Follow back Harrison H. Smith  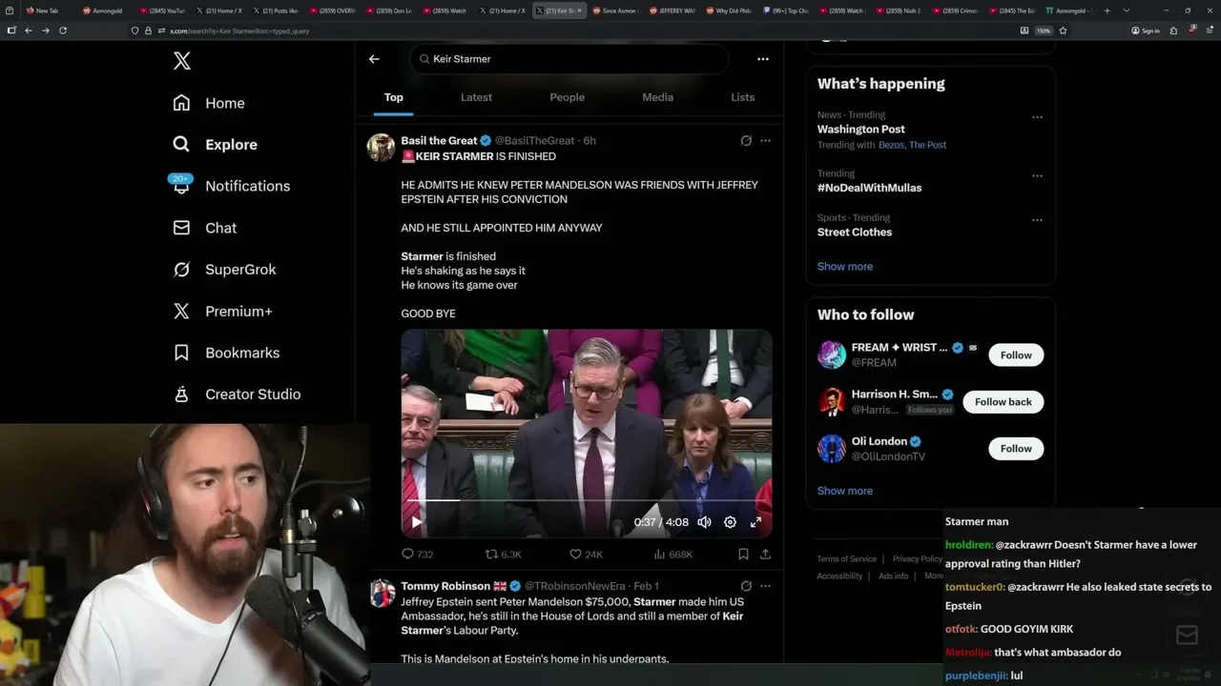1004,402
